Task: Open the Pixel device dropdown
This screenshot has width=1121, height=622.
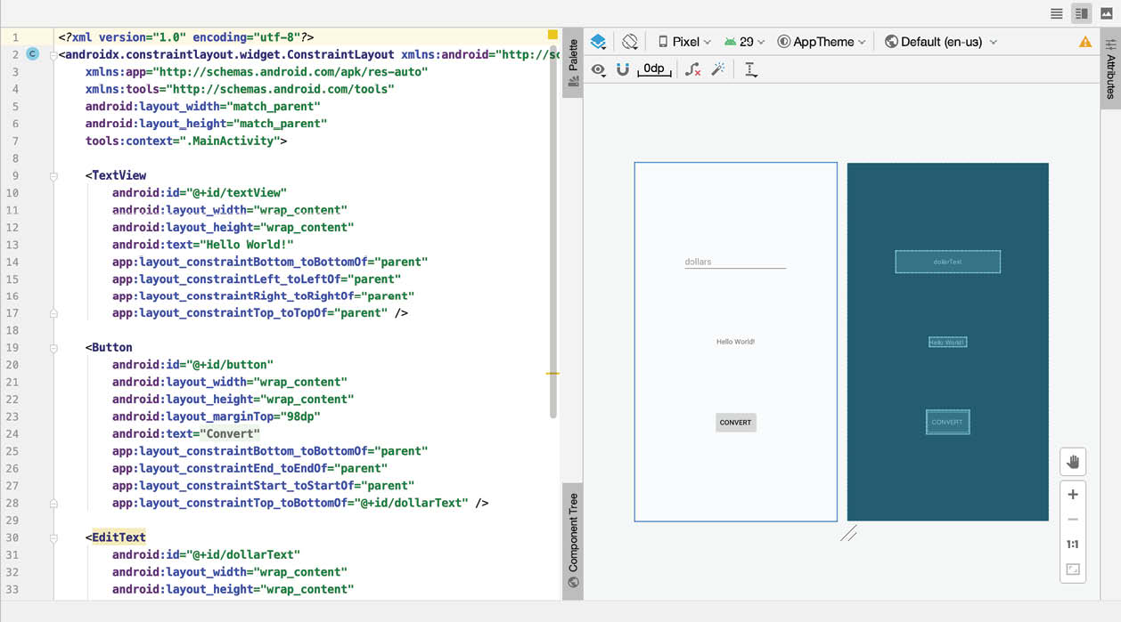Action: tap(684, 42)
